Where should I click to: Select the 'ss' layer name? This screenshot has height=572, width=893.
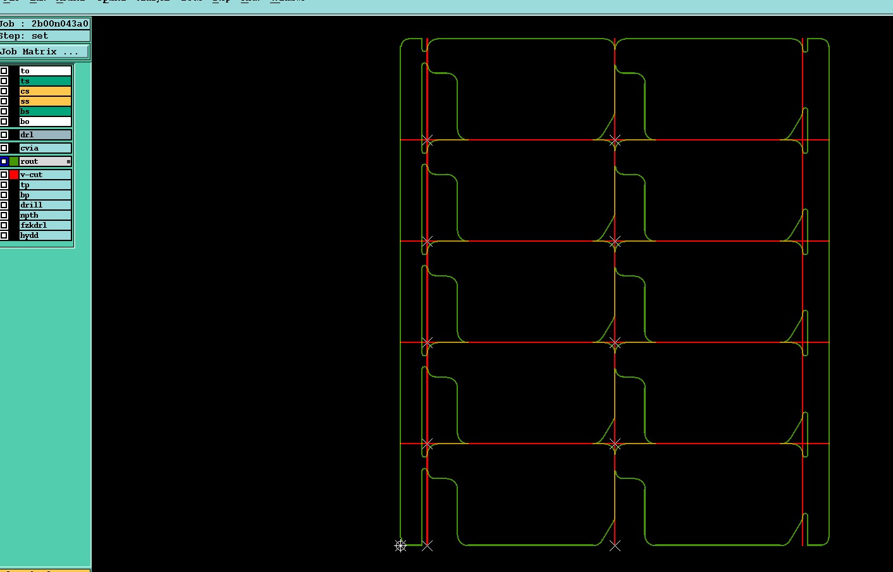[x=45, y=101]
